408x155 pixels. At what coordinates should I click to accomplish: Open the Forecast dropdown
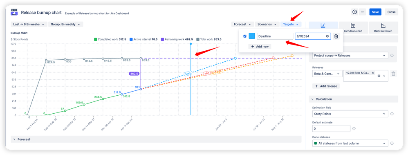click(242, 24)
